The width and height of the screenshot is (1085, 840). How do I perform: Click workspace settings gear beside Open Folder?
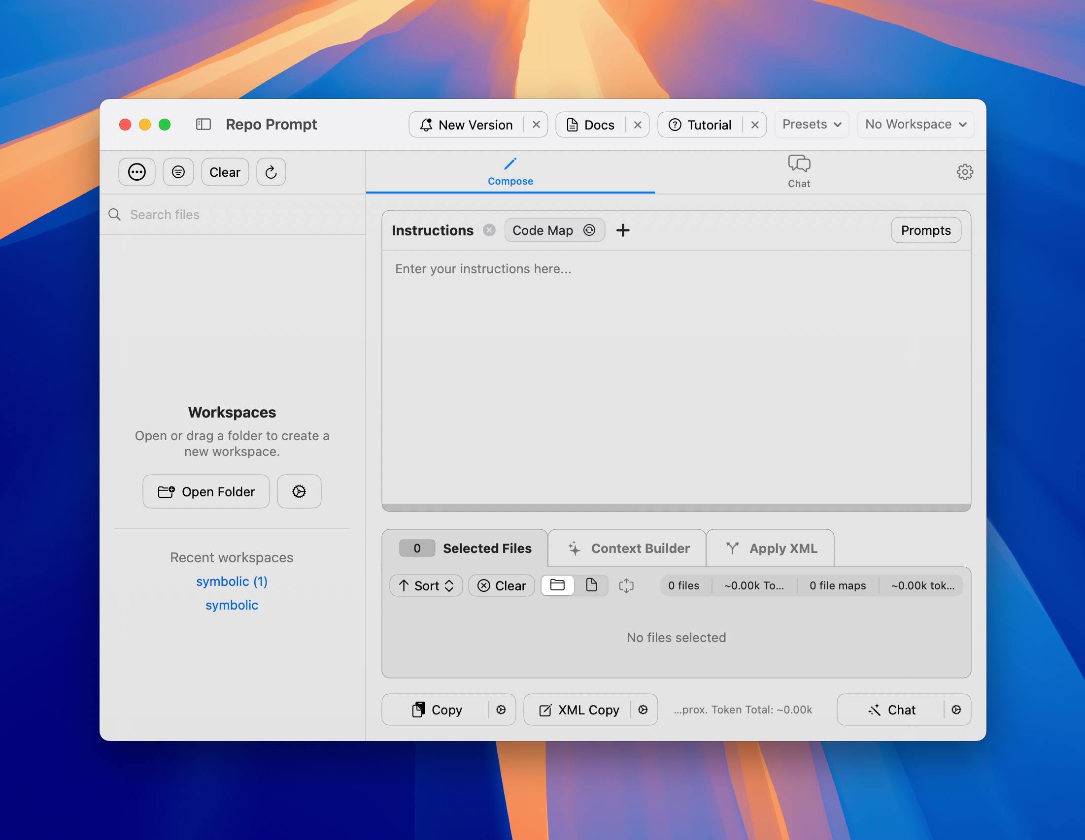point(299,491)
